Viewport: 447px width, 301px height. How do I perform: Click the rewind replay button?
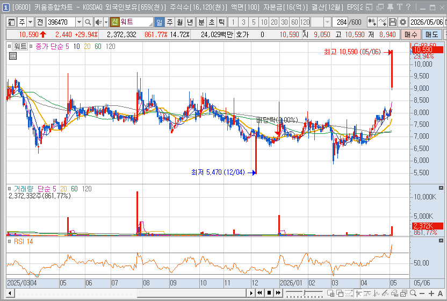pos(260,293)
